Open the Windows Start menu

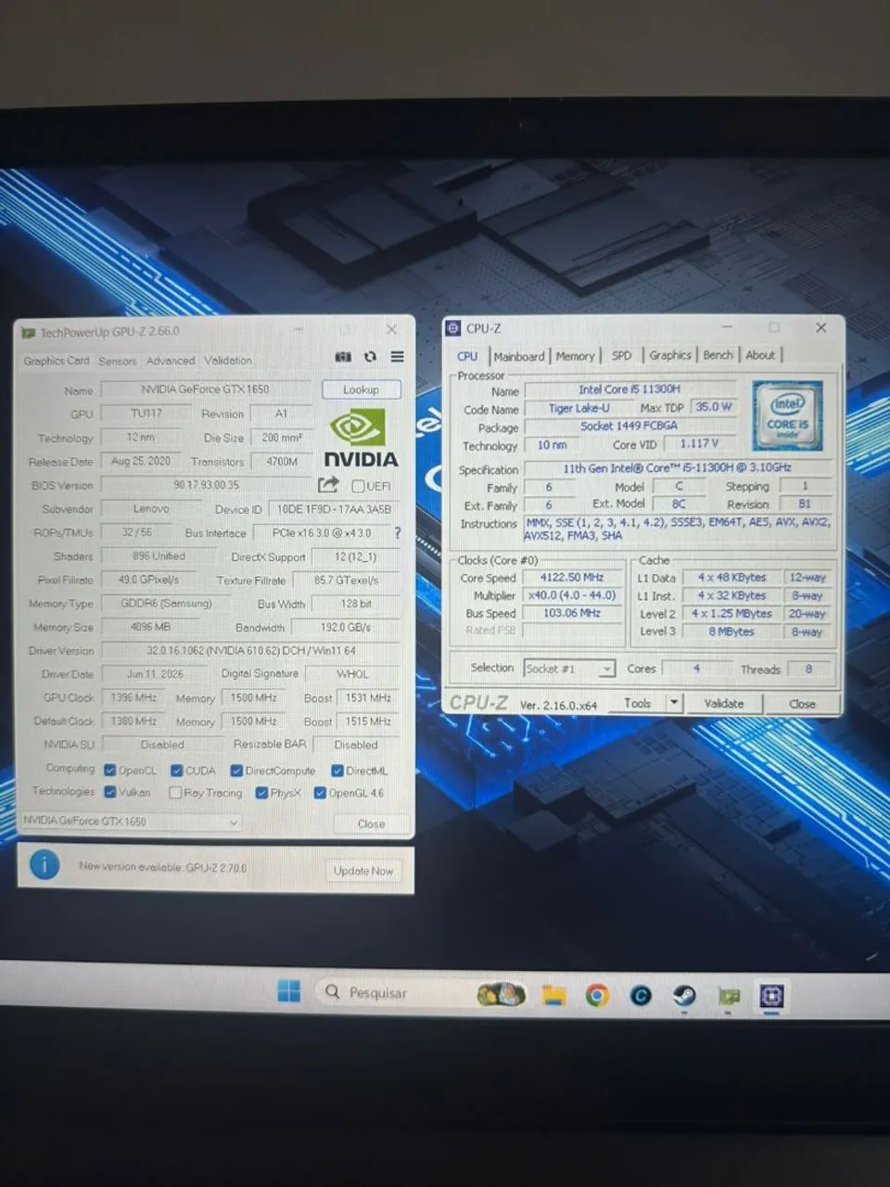click(x=289, y=991)
